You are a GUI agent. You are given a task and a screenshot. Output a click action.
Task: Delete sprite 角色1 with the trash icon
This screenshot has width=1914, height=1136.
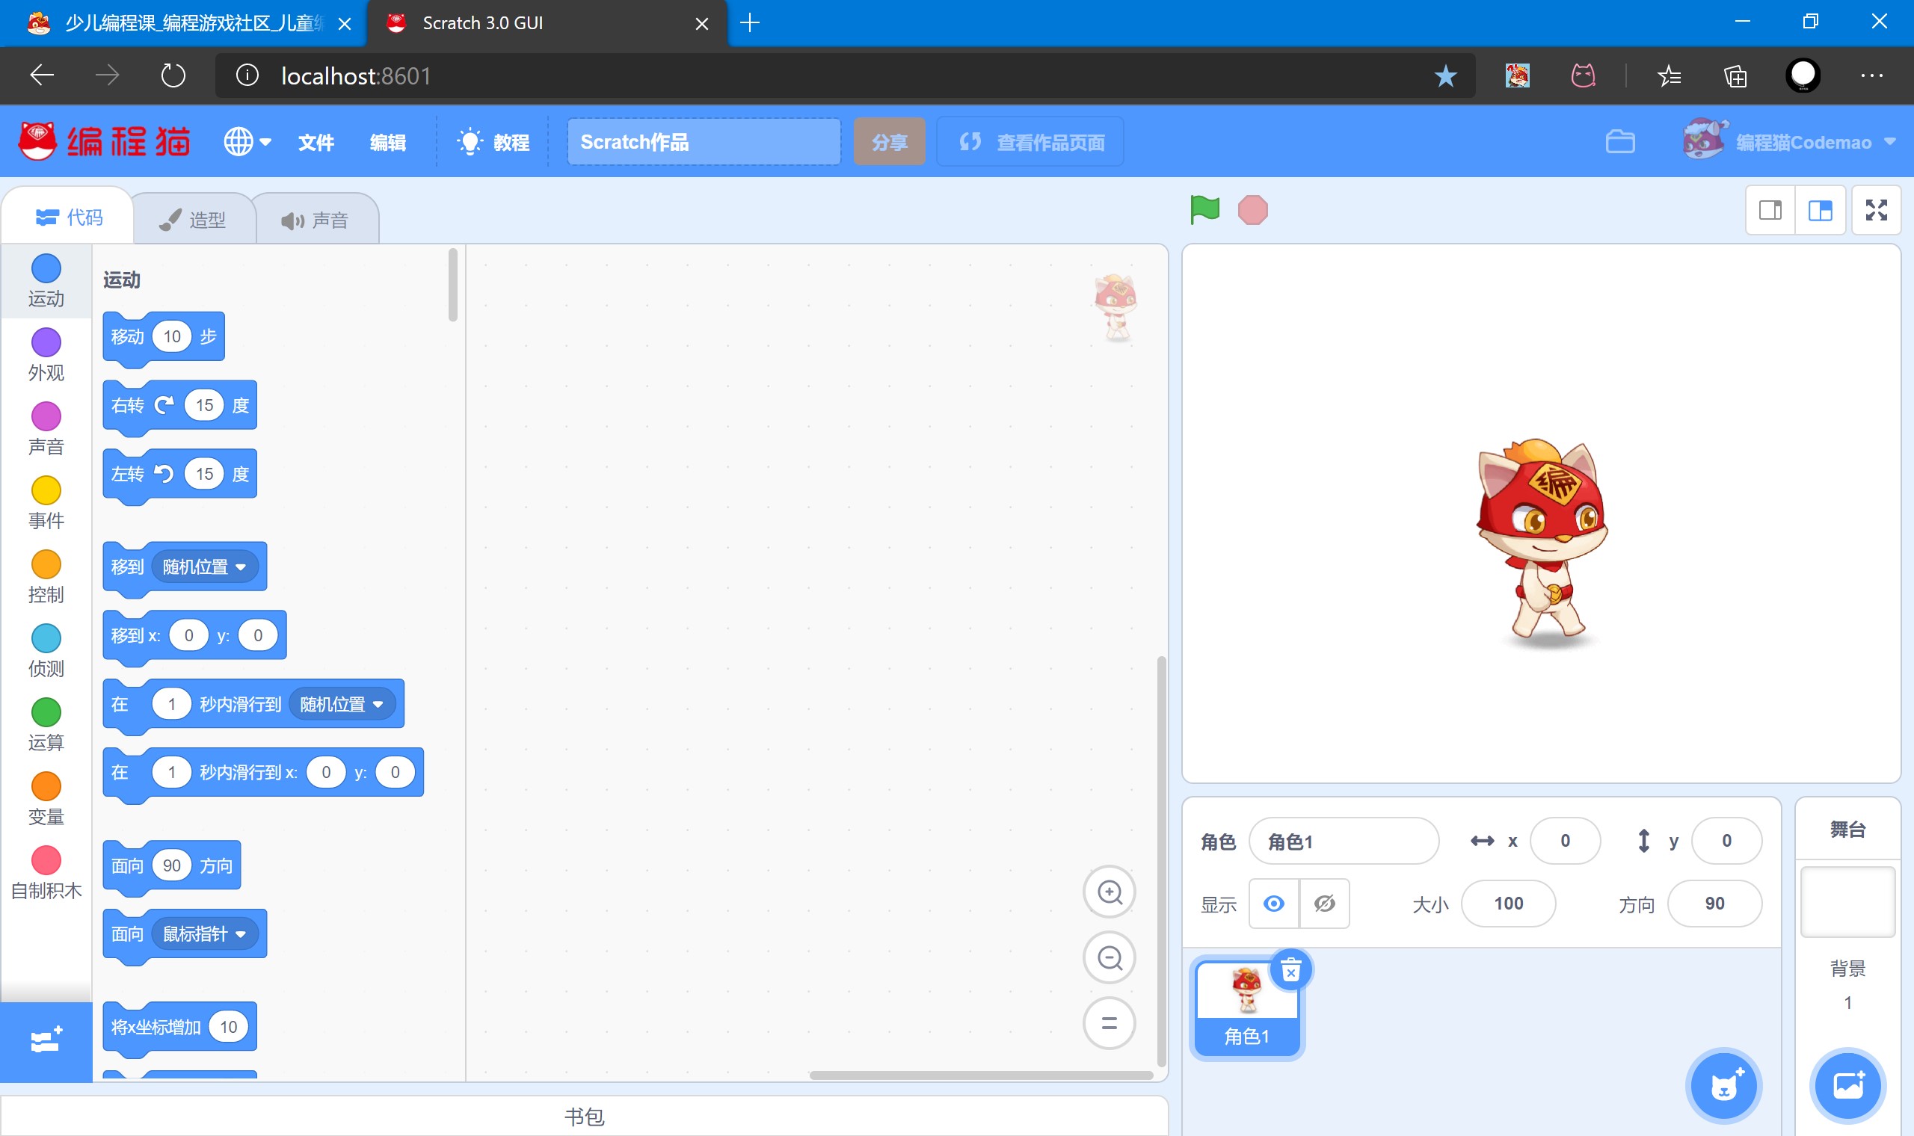(x=1290, y=971)
